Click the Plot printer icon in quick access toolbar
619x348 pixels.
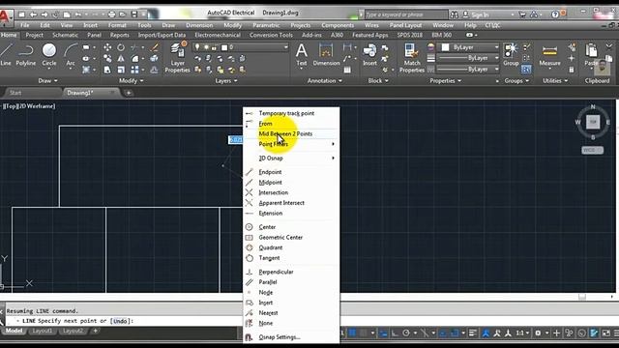coord(112,14)
